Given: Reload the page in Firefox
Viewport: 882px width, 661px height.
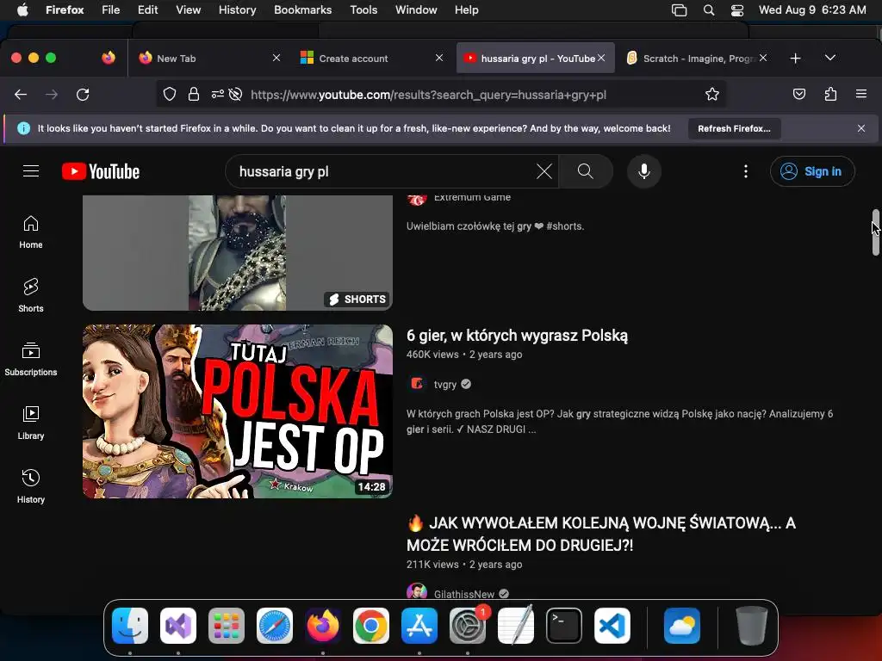Looking at the screenshot, I should point(83,95).
